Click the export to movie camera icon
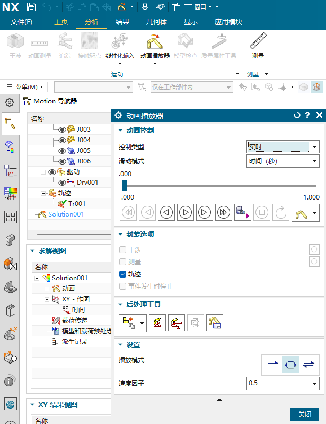The width and height of the screenshot is (326, 424). point(243,212)
